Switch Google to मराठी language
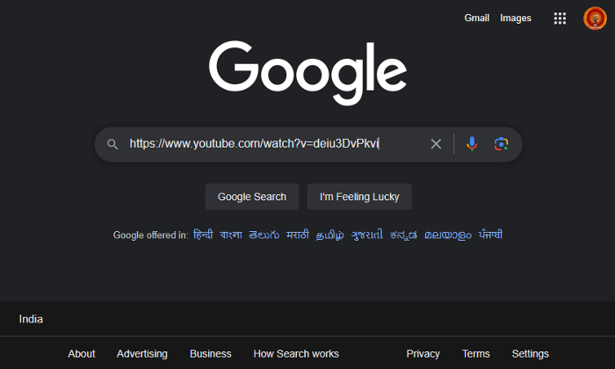This screenshot has height=369, width=615. tap(297, 235)
